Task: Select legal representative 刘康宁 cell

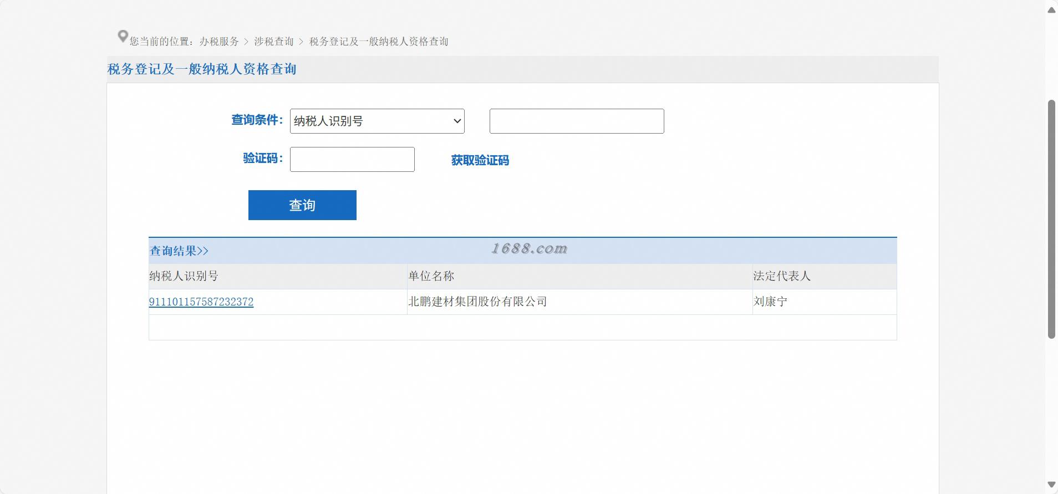Action: tap(825, 302)
